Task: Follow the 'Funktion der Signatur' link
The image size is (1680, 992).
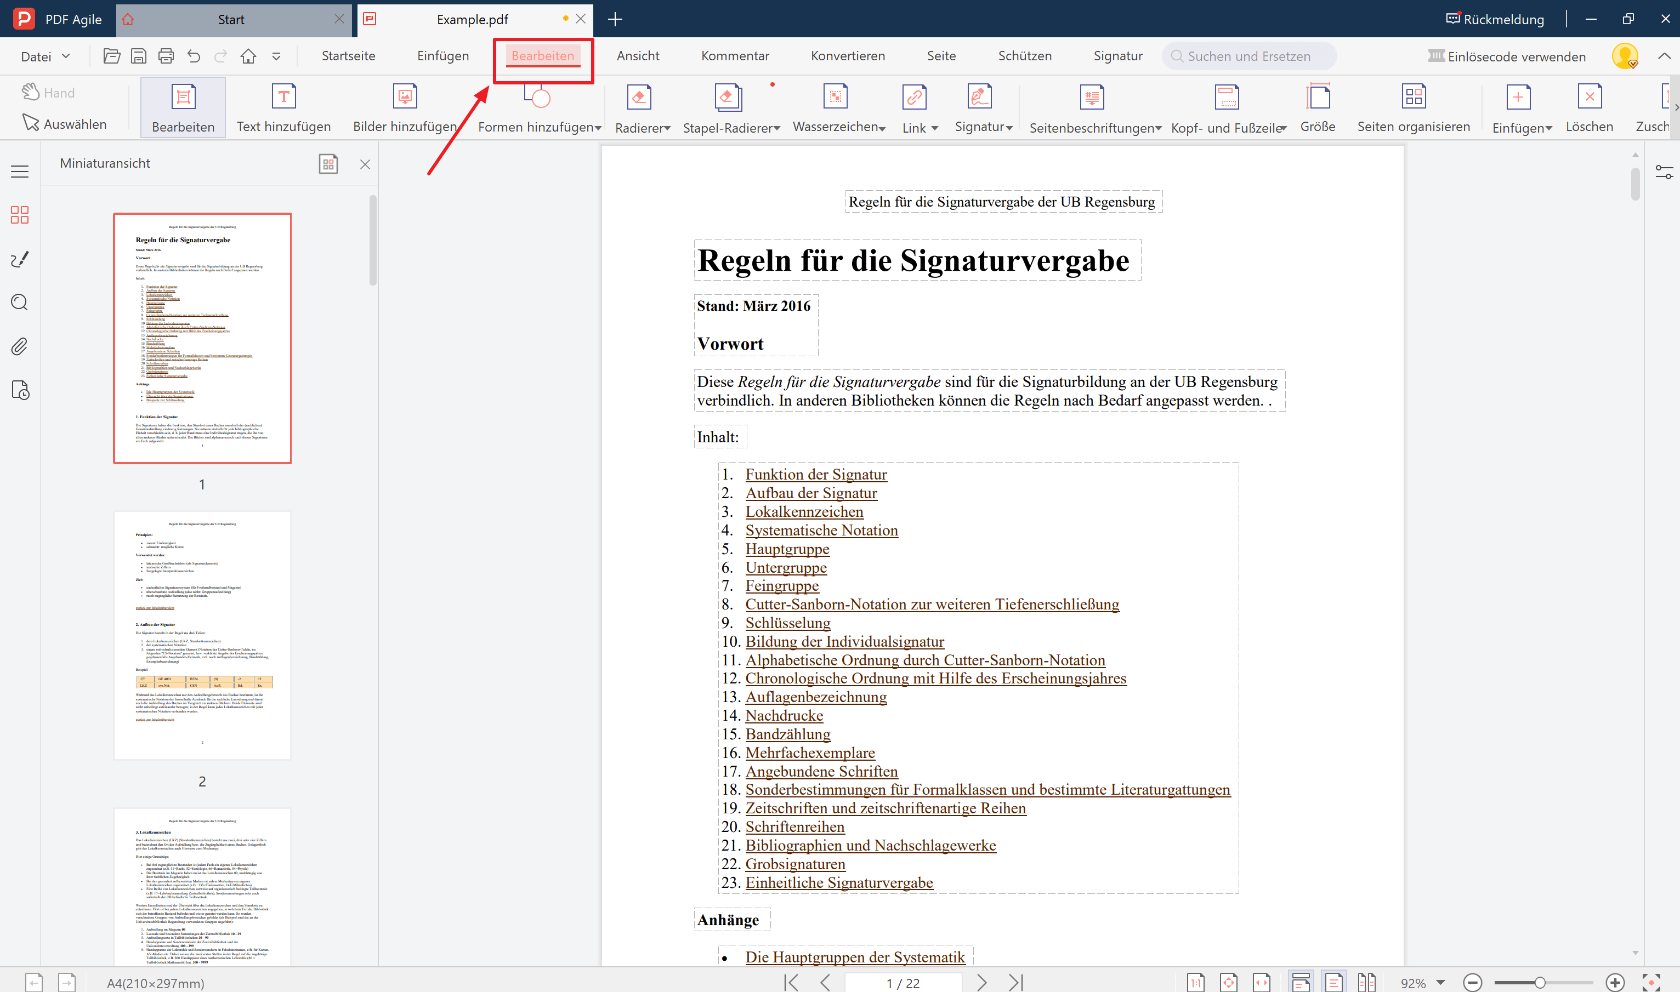Action: (x=816, y=475)
